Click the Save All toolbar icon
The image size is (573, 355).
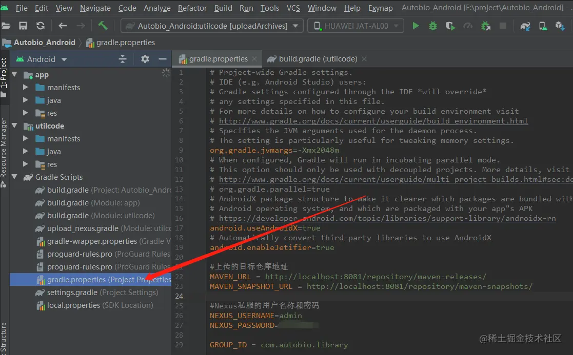(23, 26)
